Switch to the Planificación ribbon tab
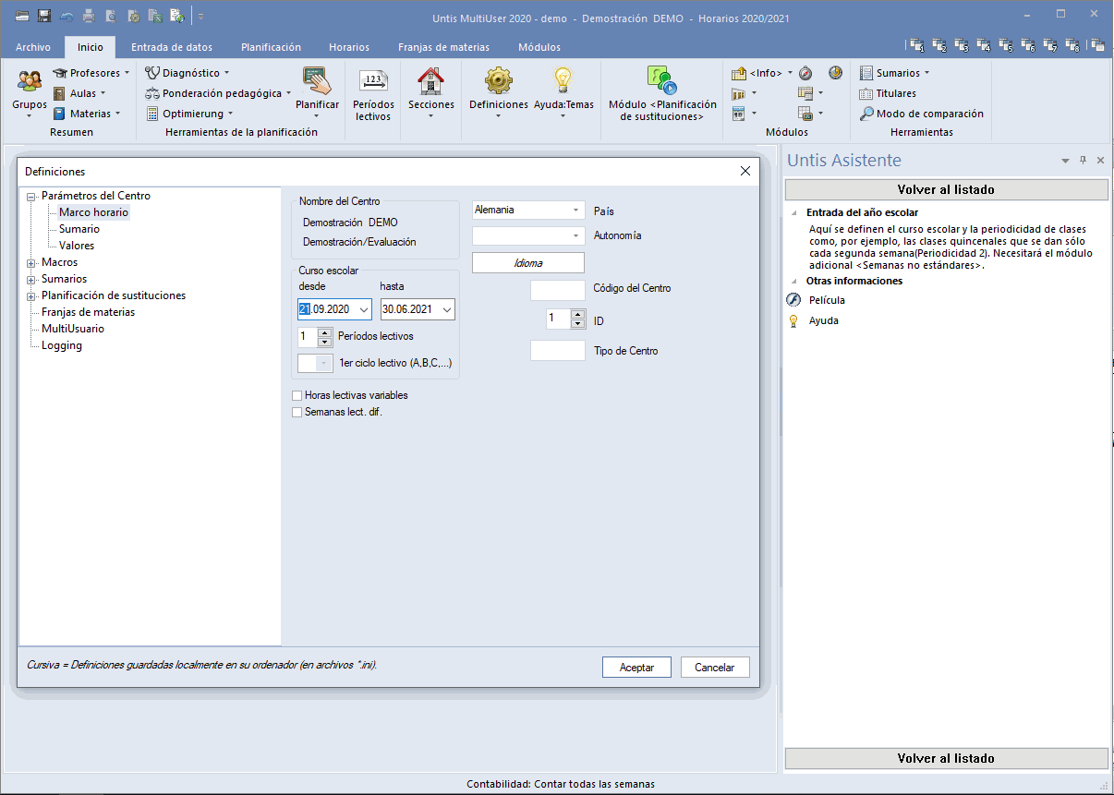1114x795 pixels. pyautogui.click(x=271, y=47)
